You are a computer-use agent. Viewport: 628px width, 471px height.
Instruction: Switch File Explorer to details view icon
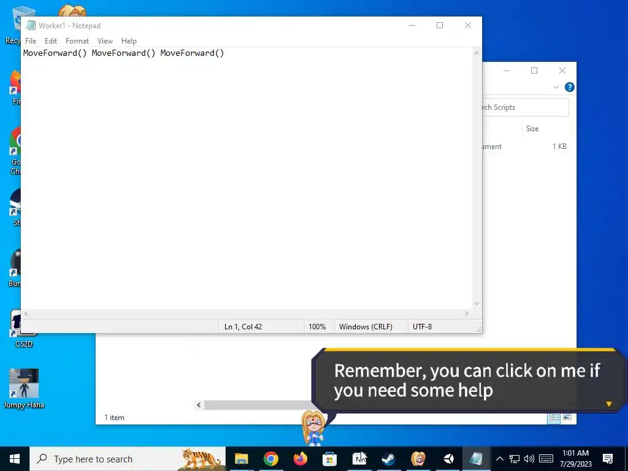tap(554, 418)
